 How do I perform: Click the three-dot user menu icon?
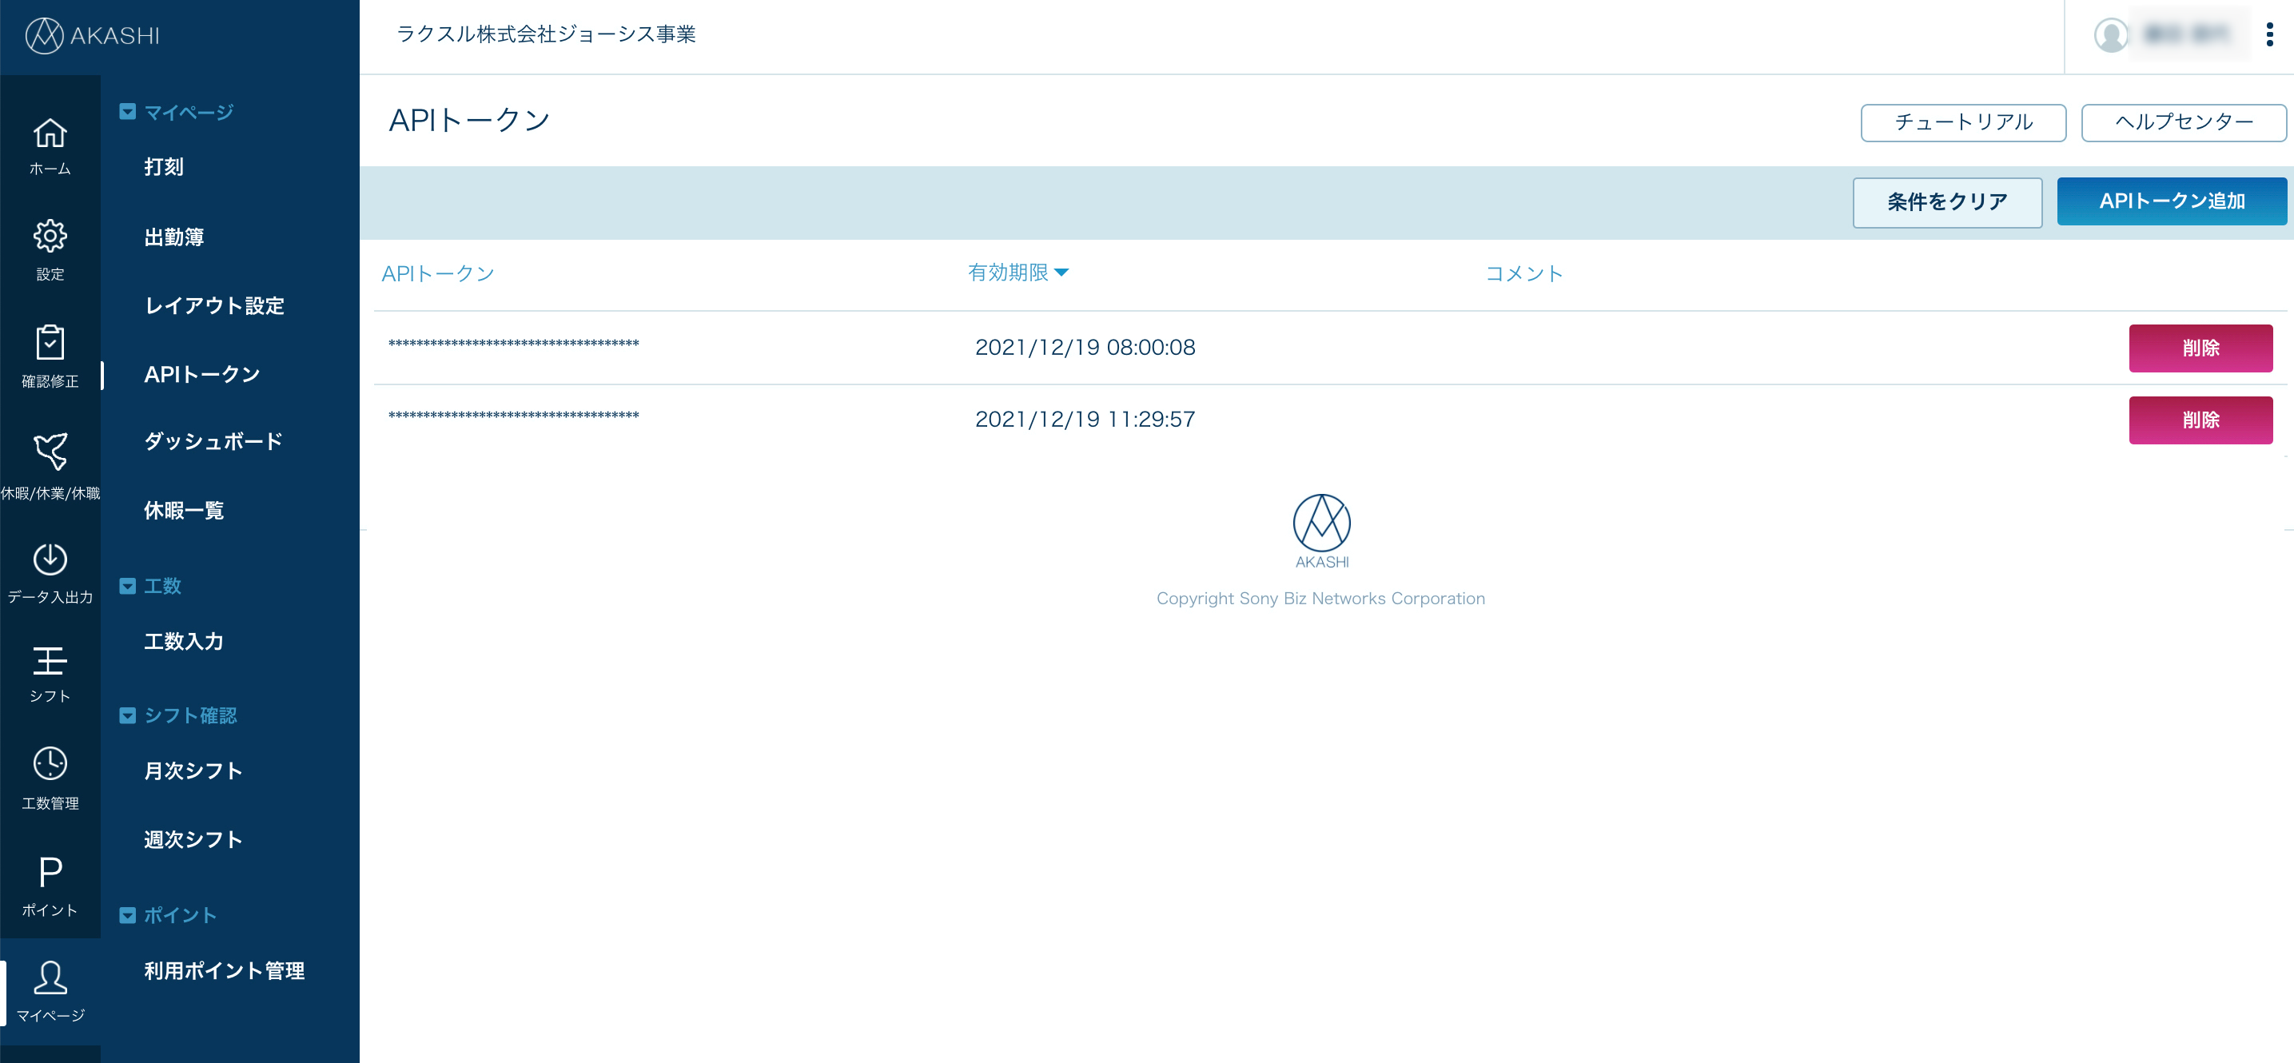[x=2269, y=34]
